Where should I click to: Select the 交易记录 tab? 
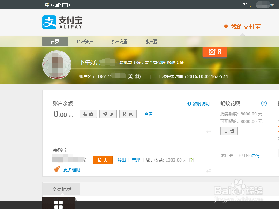62,189
